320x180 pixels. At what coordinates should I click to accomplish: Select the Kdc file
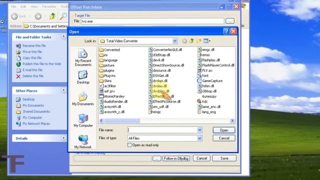tap(202, 101)
